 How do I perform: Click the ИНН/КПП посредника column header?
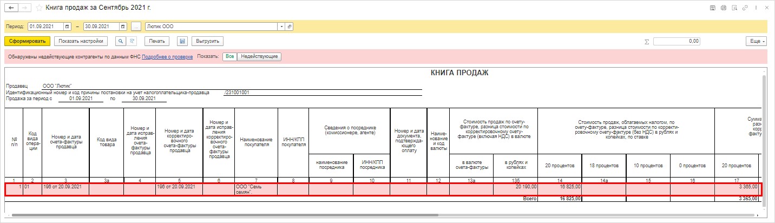pos(371,165)
